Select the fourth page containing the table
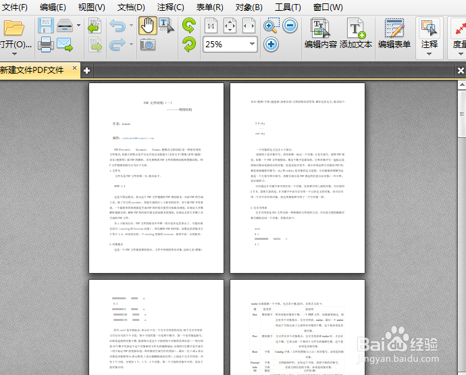 297,327
